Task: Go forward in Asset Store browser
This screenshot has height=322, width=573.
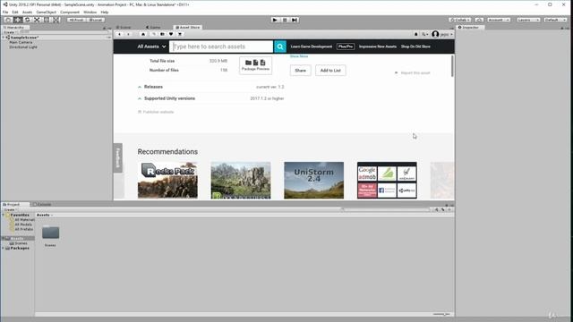Action: click(x=128, y=34)
